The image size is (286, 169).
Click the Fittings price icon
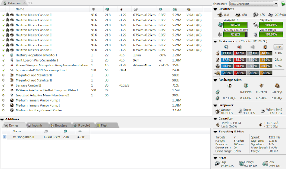click(241, 164)
